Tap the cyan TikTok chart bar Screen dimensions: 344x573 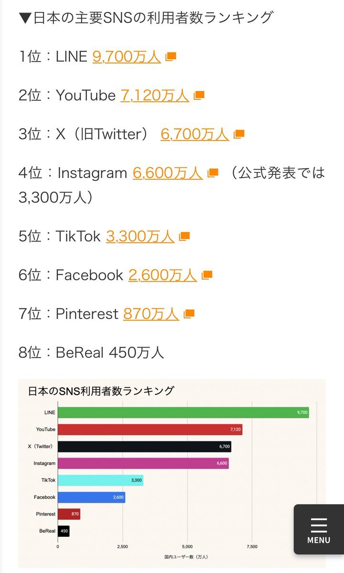[x=100, y=480]
